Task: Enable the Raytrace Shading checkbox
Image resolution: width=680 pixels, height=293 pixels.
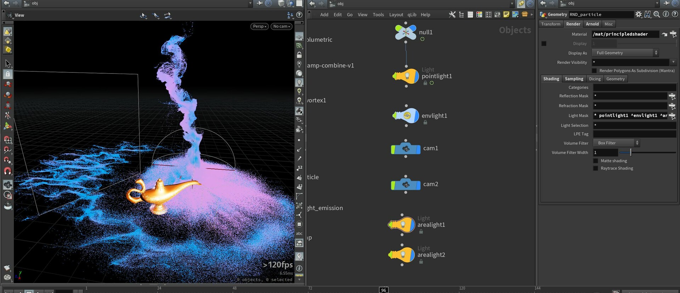Action: 596,168
